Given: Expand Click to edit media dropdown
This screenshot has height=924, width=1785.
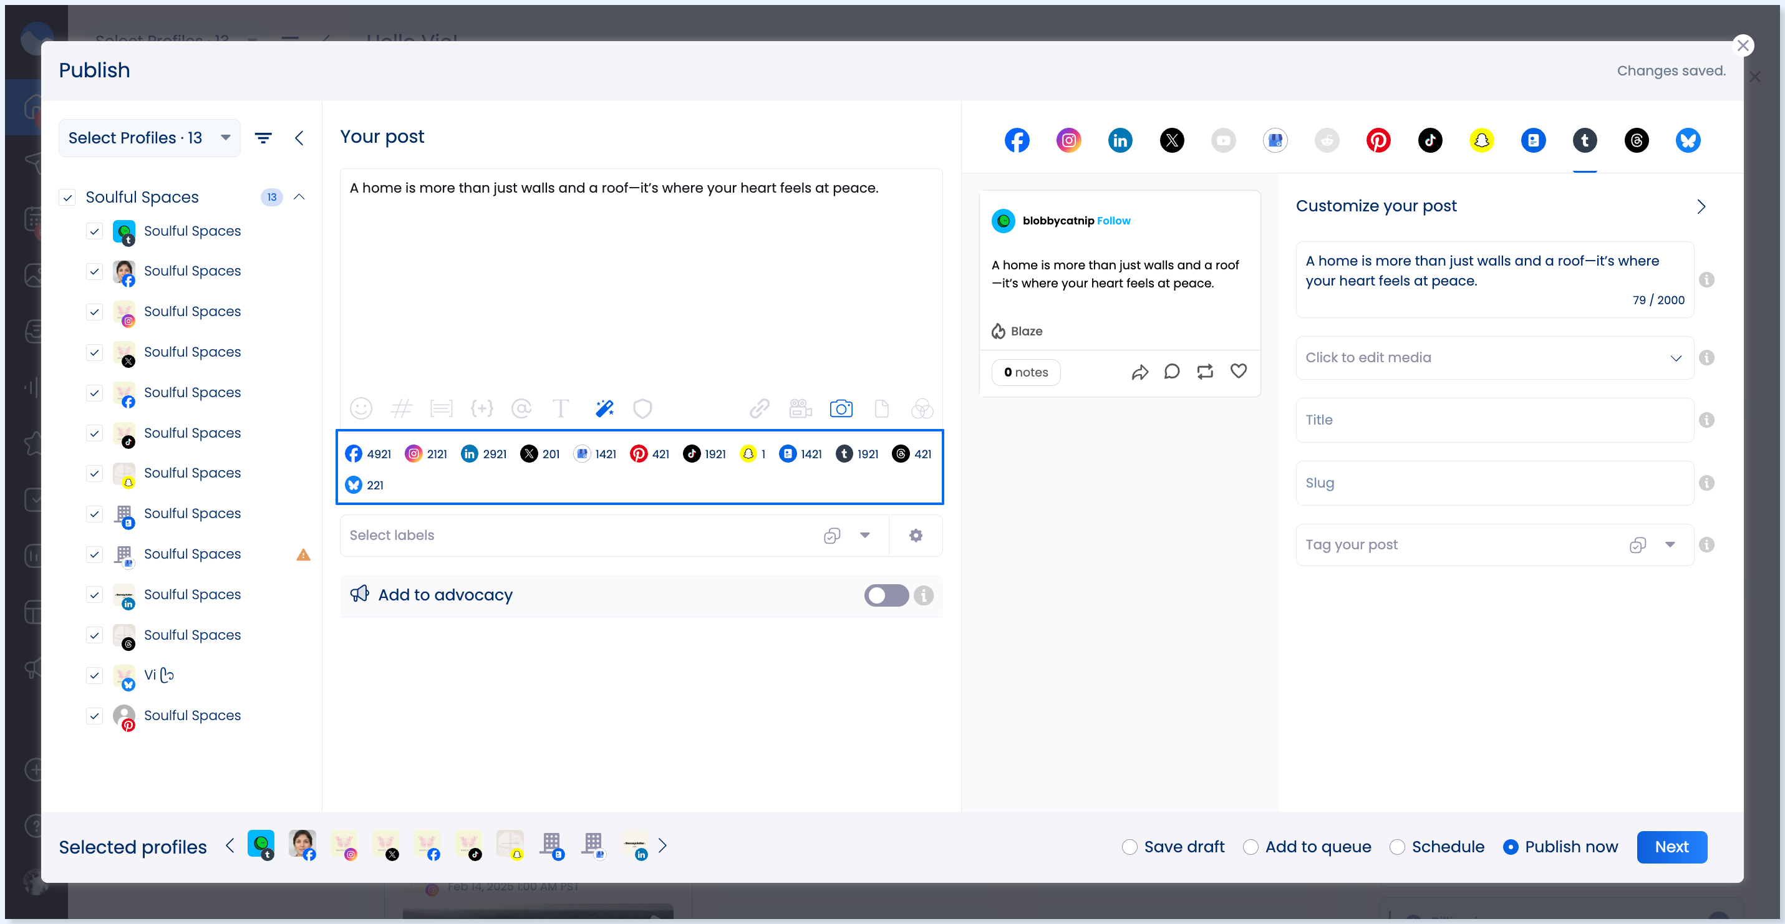Looking at the screenshot, I should pos(1675,358).
